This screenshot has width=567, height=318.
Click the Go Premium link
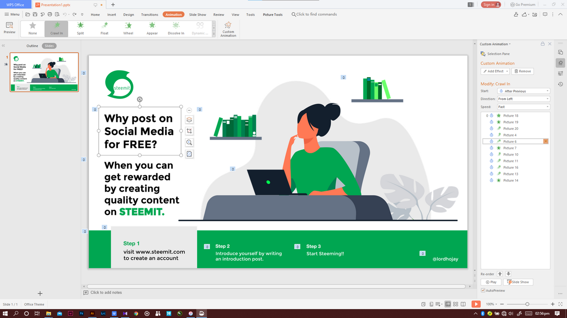click(523, 4)
